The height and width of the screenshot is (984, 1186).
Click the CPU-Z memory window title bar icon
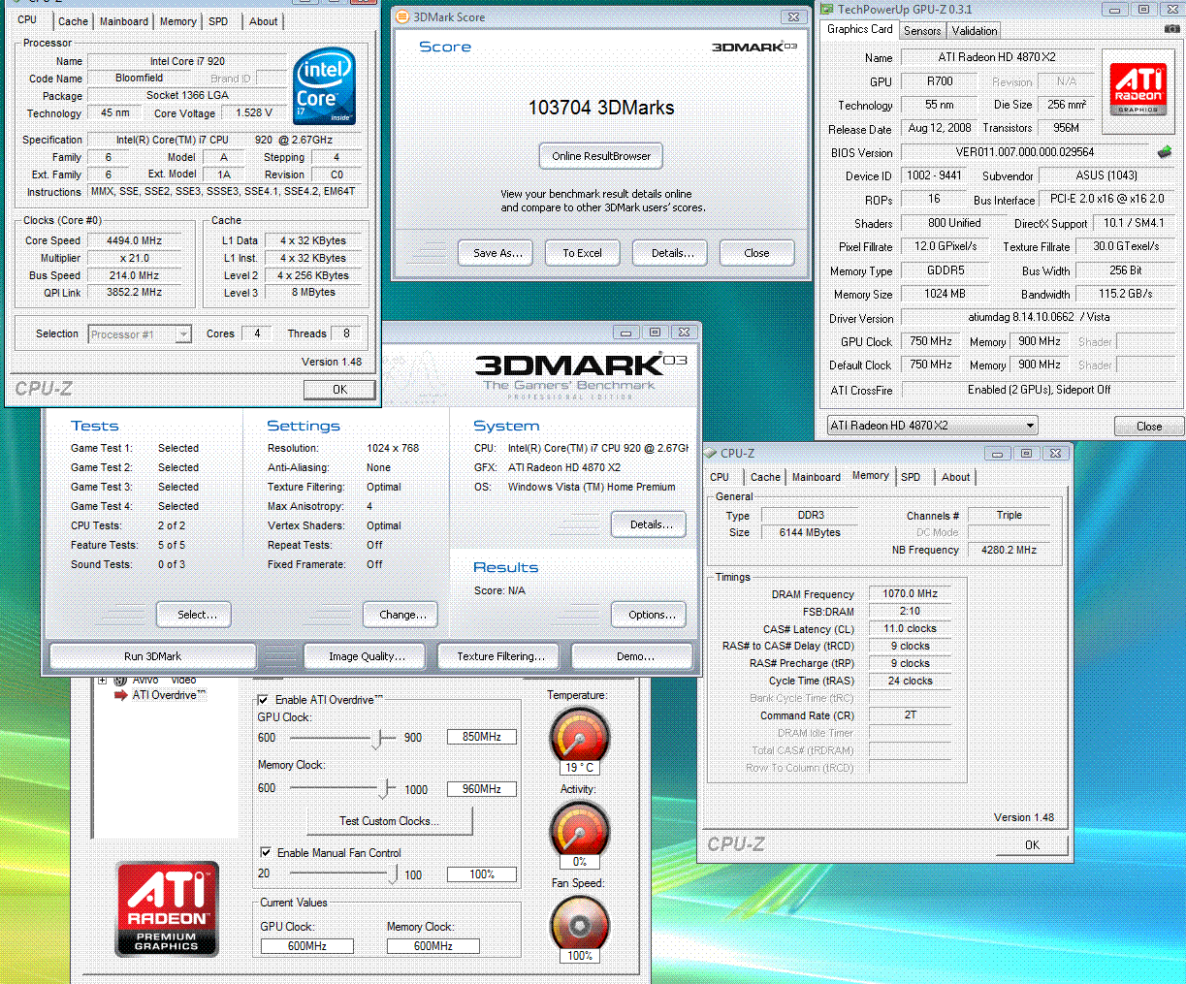coord(710,453)
